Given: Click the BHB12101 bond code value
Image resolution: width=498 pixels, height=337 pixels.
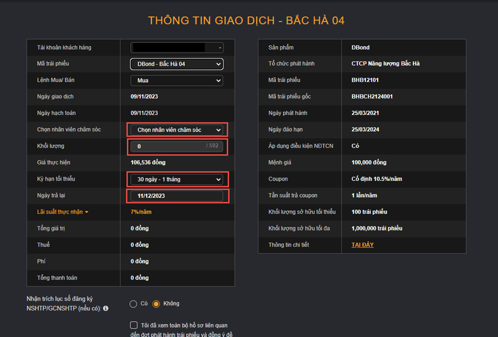Looking at the screenshot, I should [x=365, y=80].
